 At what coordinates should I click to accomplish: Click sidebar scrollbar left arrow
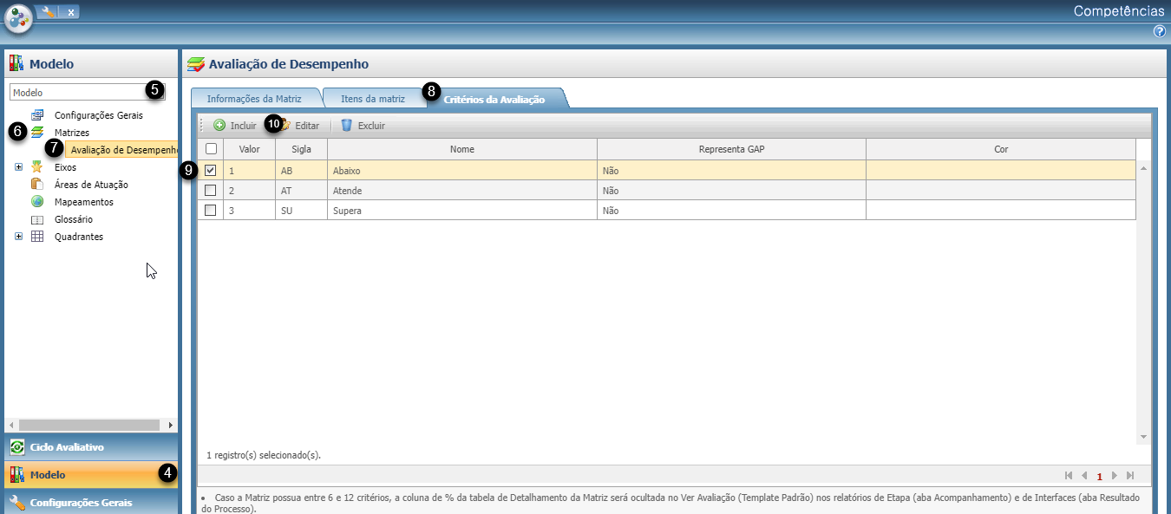11,425
